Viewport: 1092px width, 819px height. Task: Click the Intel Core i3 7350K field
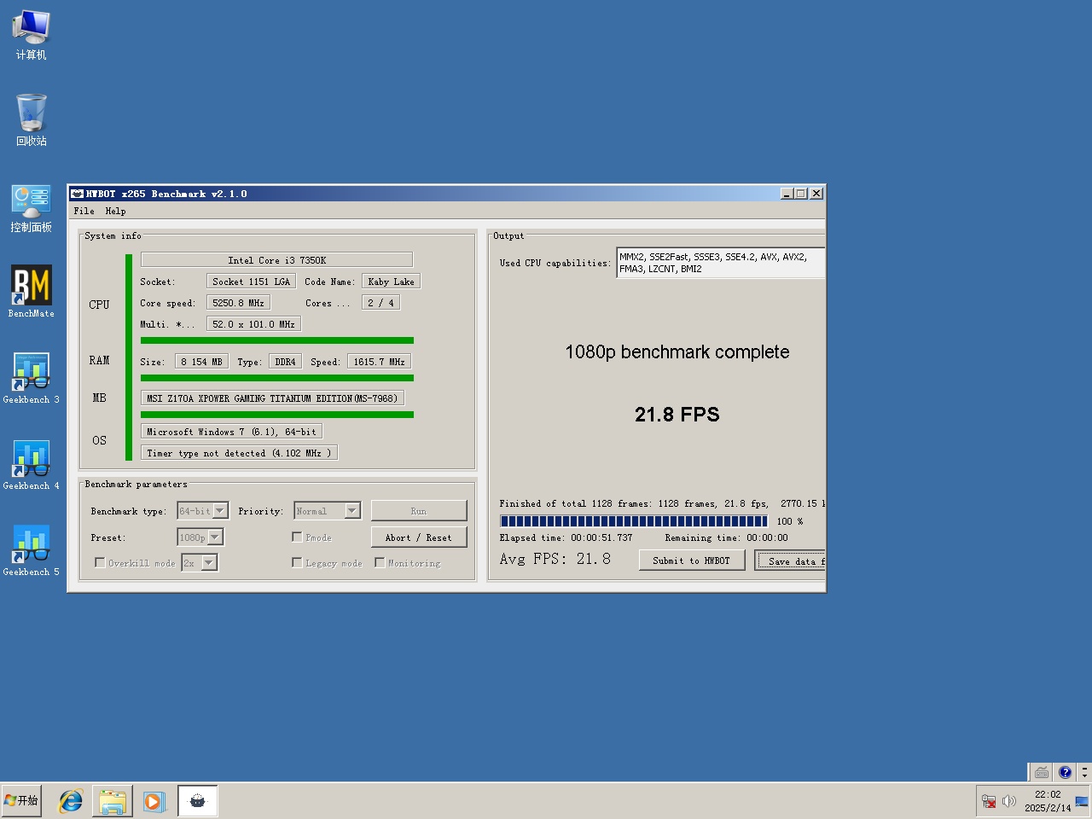click(276, 260)
